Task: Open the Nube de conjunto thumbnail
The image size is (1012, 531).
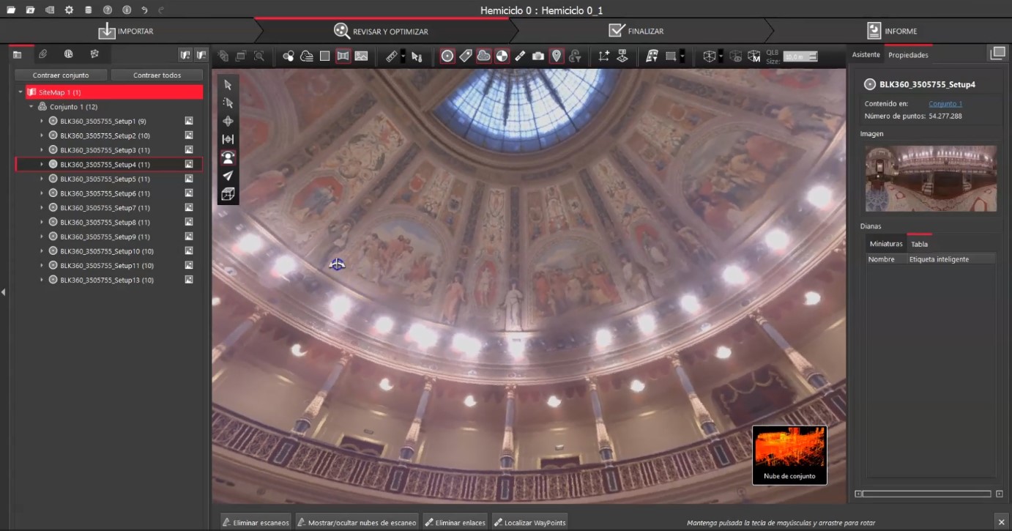Action: 789,455
